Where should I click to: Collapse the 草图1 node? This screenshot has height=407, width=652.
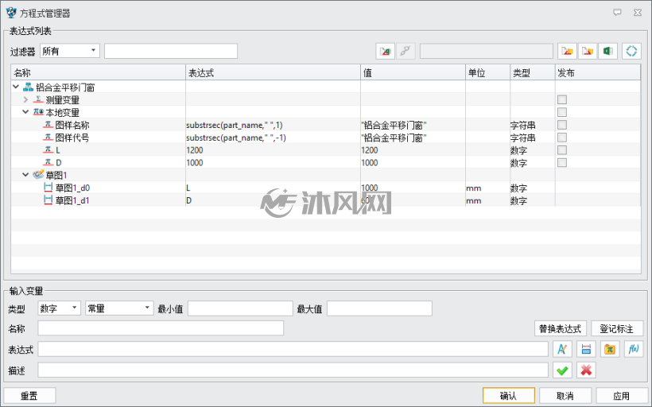25,175
